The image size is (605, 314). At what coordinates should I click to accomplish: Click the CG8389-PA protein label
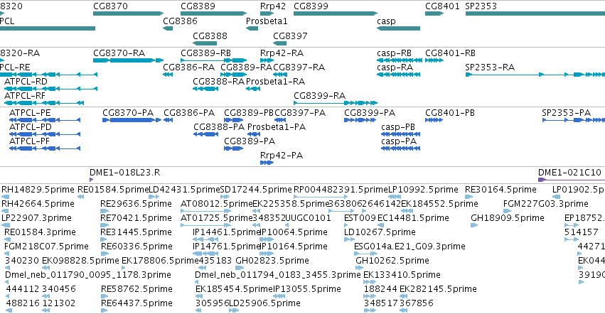(250, 141)
